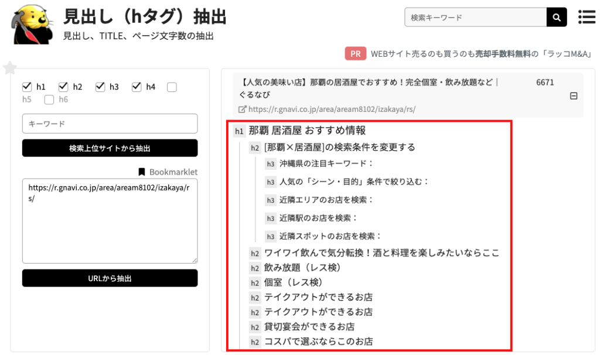Uncheck the h1 checkbox

26,87
